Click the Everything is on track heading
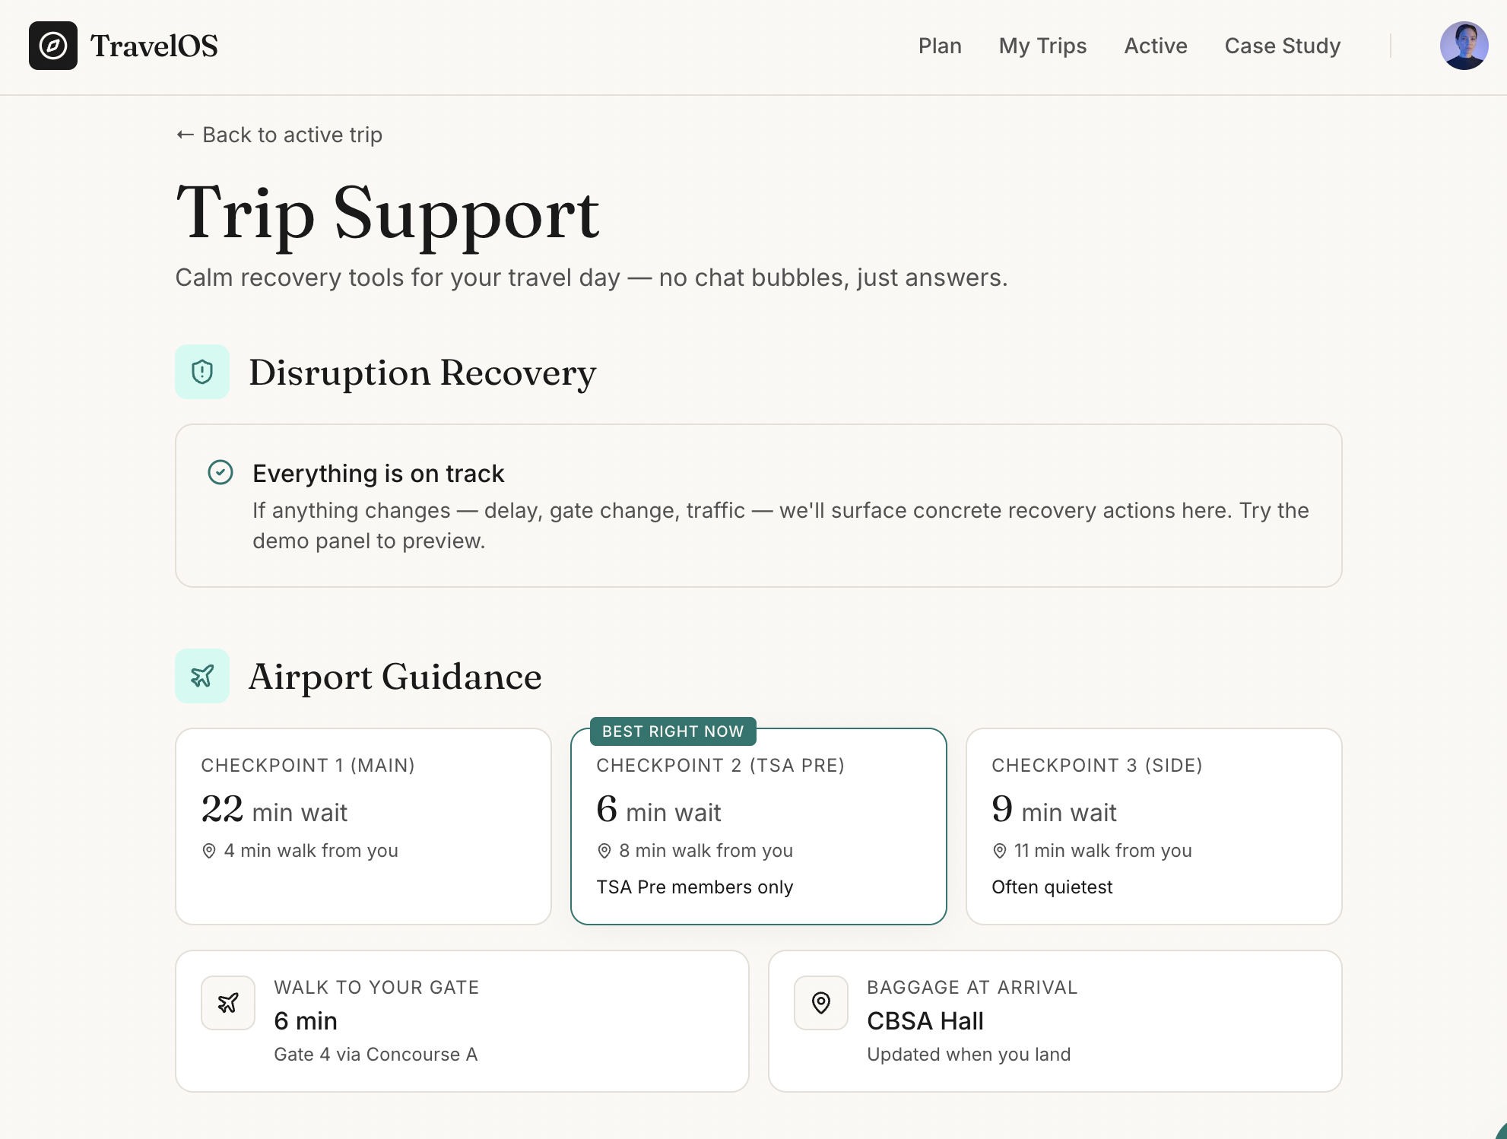The height and width of the screenshot is (1139, 1507). [378, 473]
